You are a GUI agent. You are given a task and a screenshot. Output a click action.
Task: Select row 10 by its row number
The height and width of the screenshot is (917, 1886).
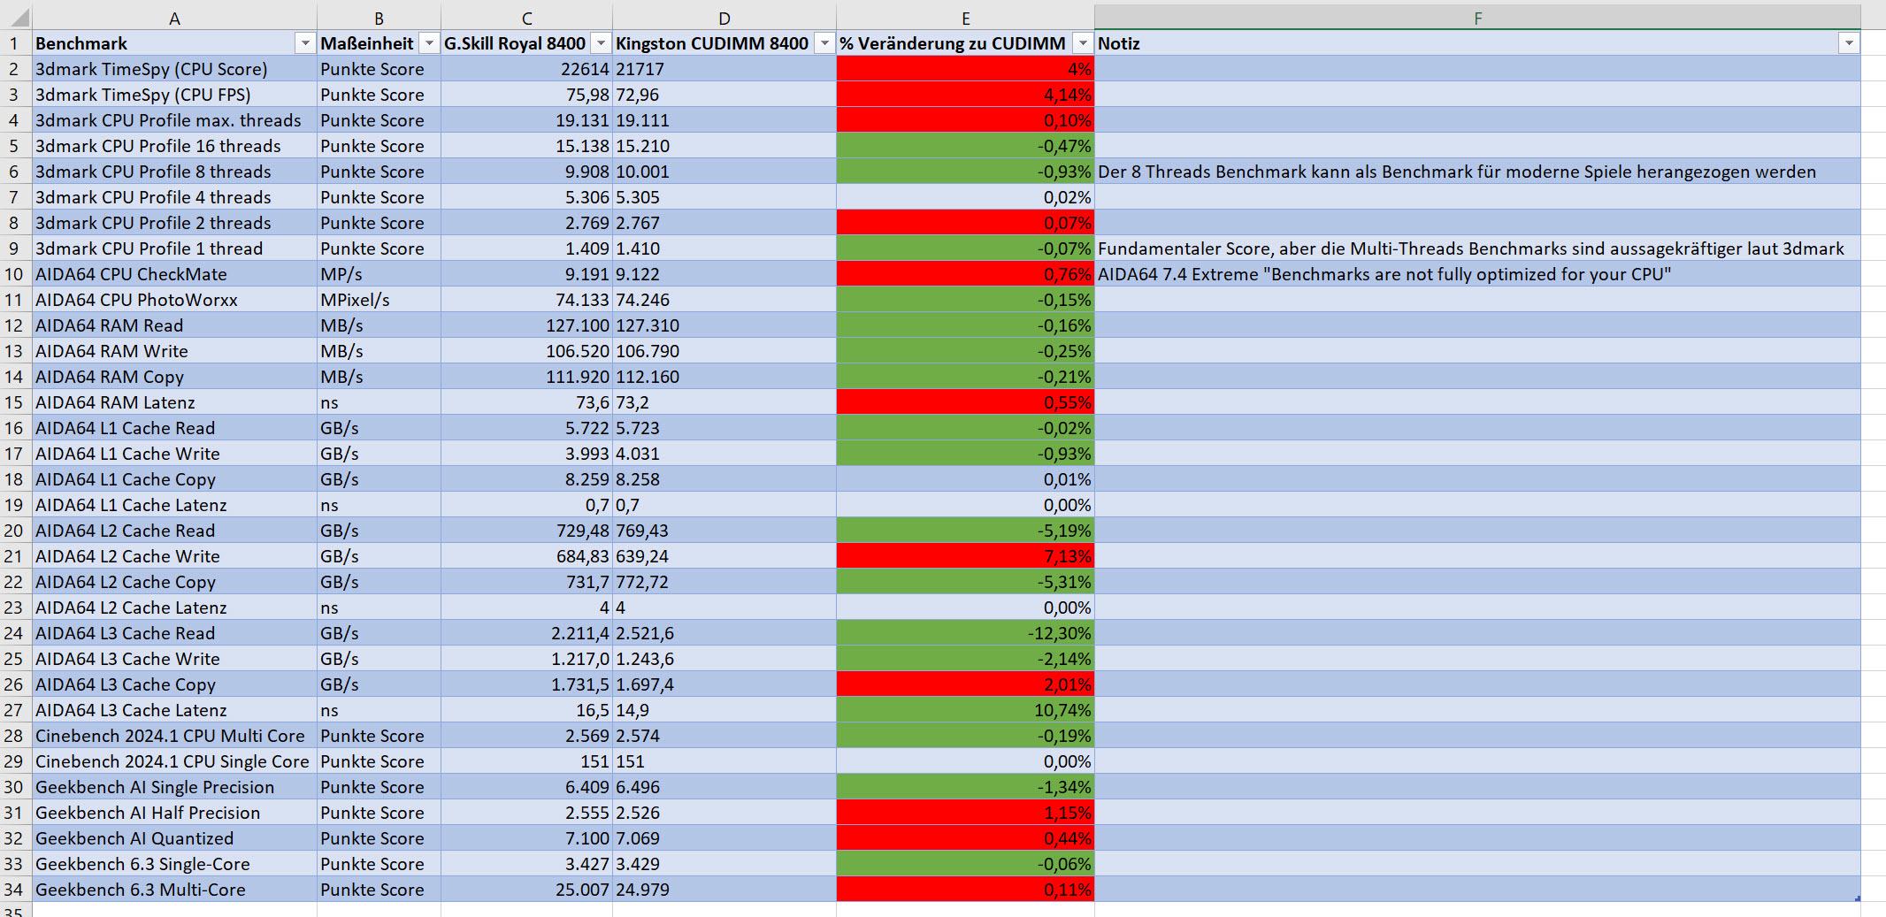(16, 274)
